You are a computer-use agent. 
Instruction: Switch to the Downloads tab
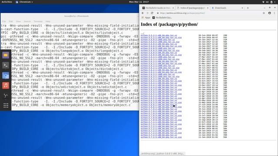(227, 8)
